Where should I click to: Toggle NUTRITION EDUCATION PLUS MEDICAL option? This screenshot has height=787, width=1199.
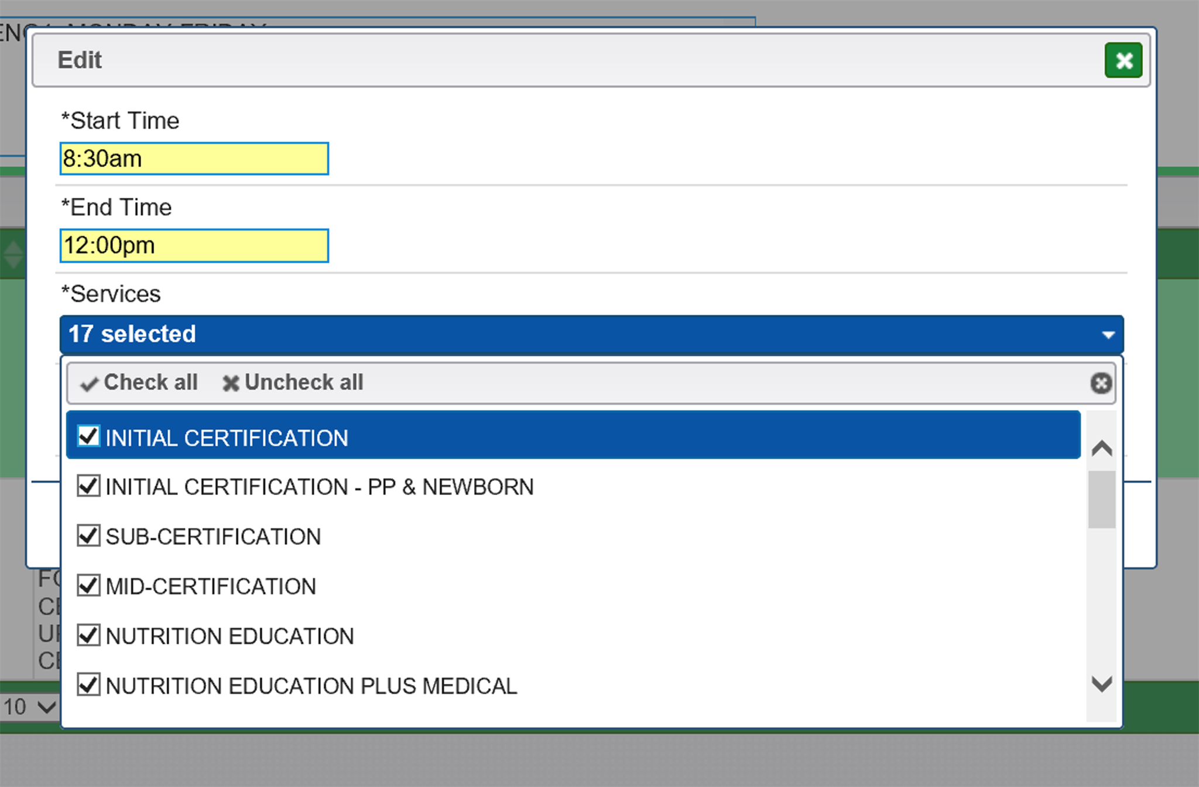click(89, 685)
